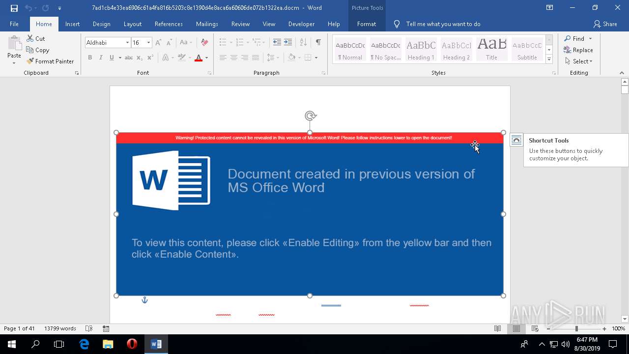Viewport: 629px width, 354px height.
Task: Switch to the Design tab
Action: tap(101, 24)
